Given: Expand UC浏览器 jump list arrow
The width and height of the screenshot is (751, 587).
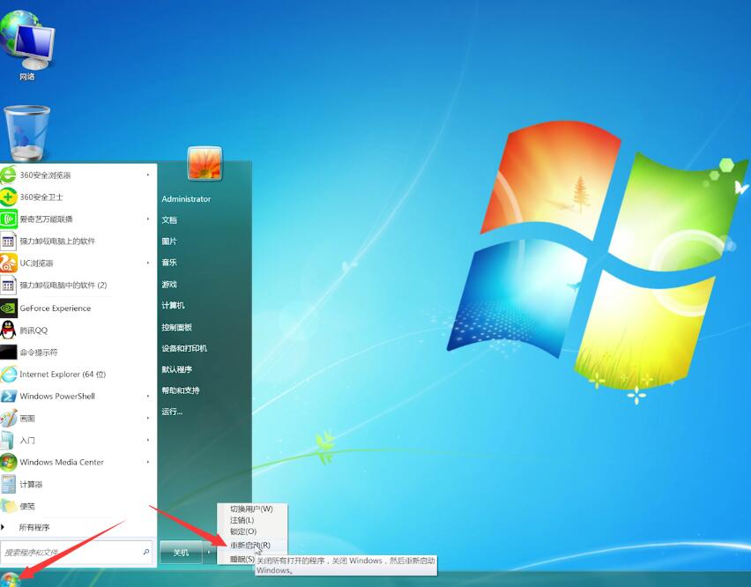Looking at the screenshot, I should (148, 263).
